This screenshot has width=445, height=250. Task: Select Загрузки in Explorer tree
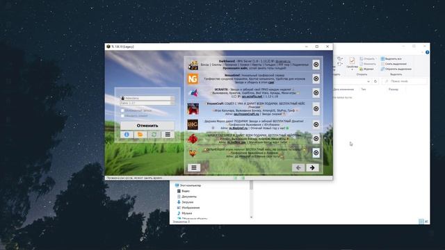point(185,202)
